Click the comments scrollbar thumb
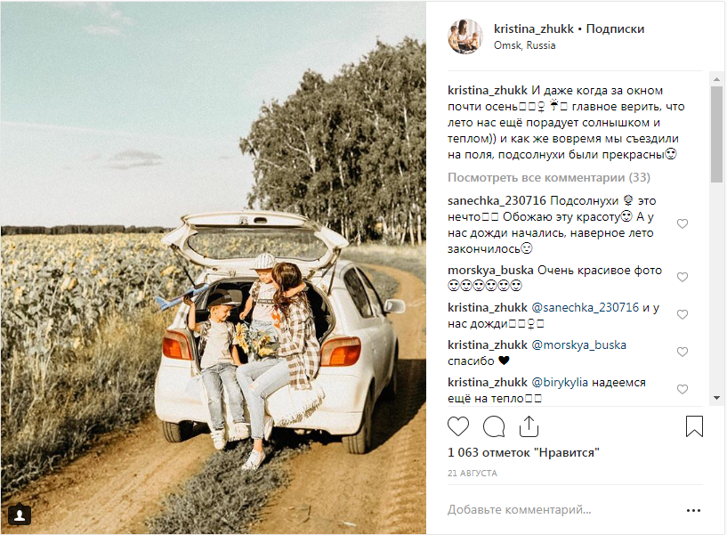This screenshot has width=727, height=535. [717, 134]
